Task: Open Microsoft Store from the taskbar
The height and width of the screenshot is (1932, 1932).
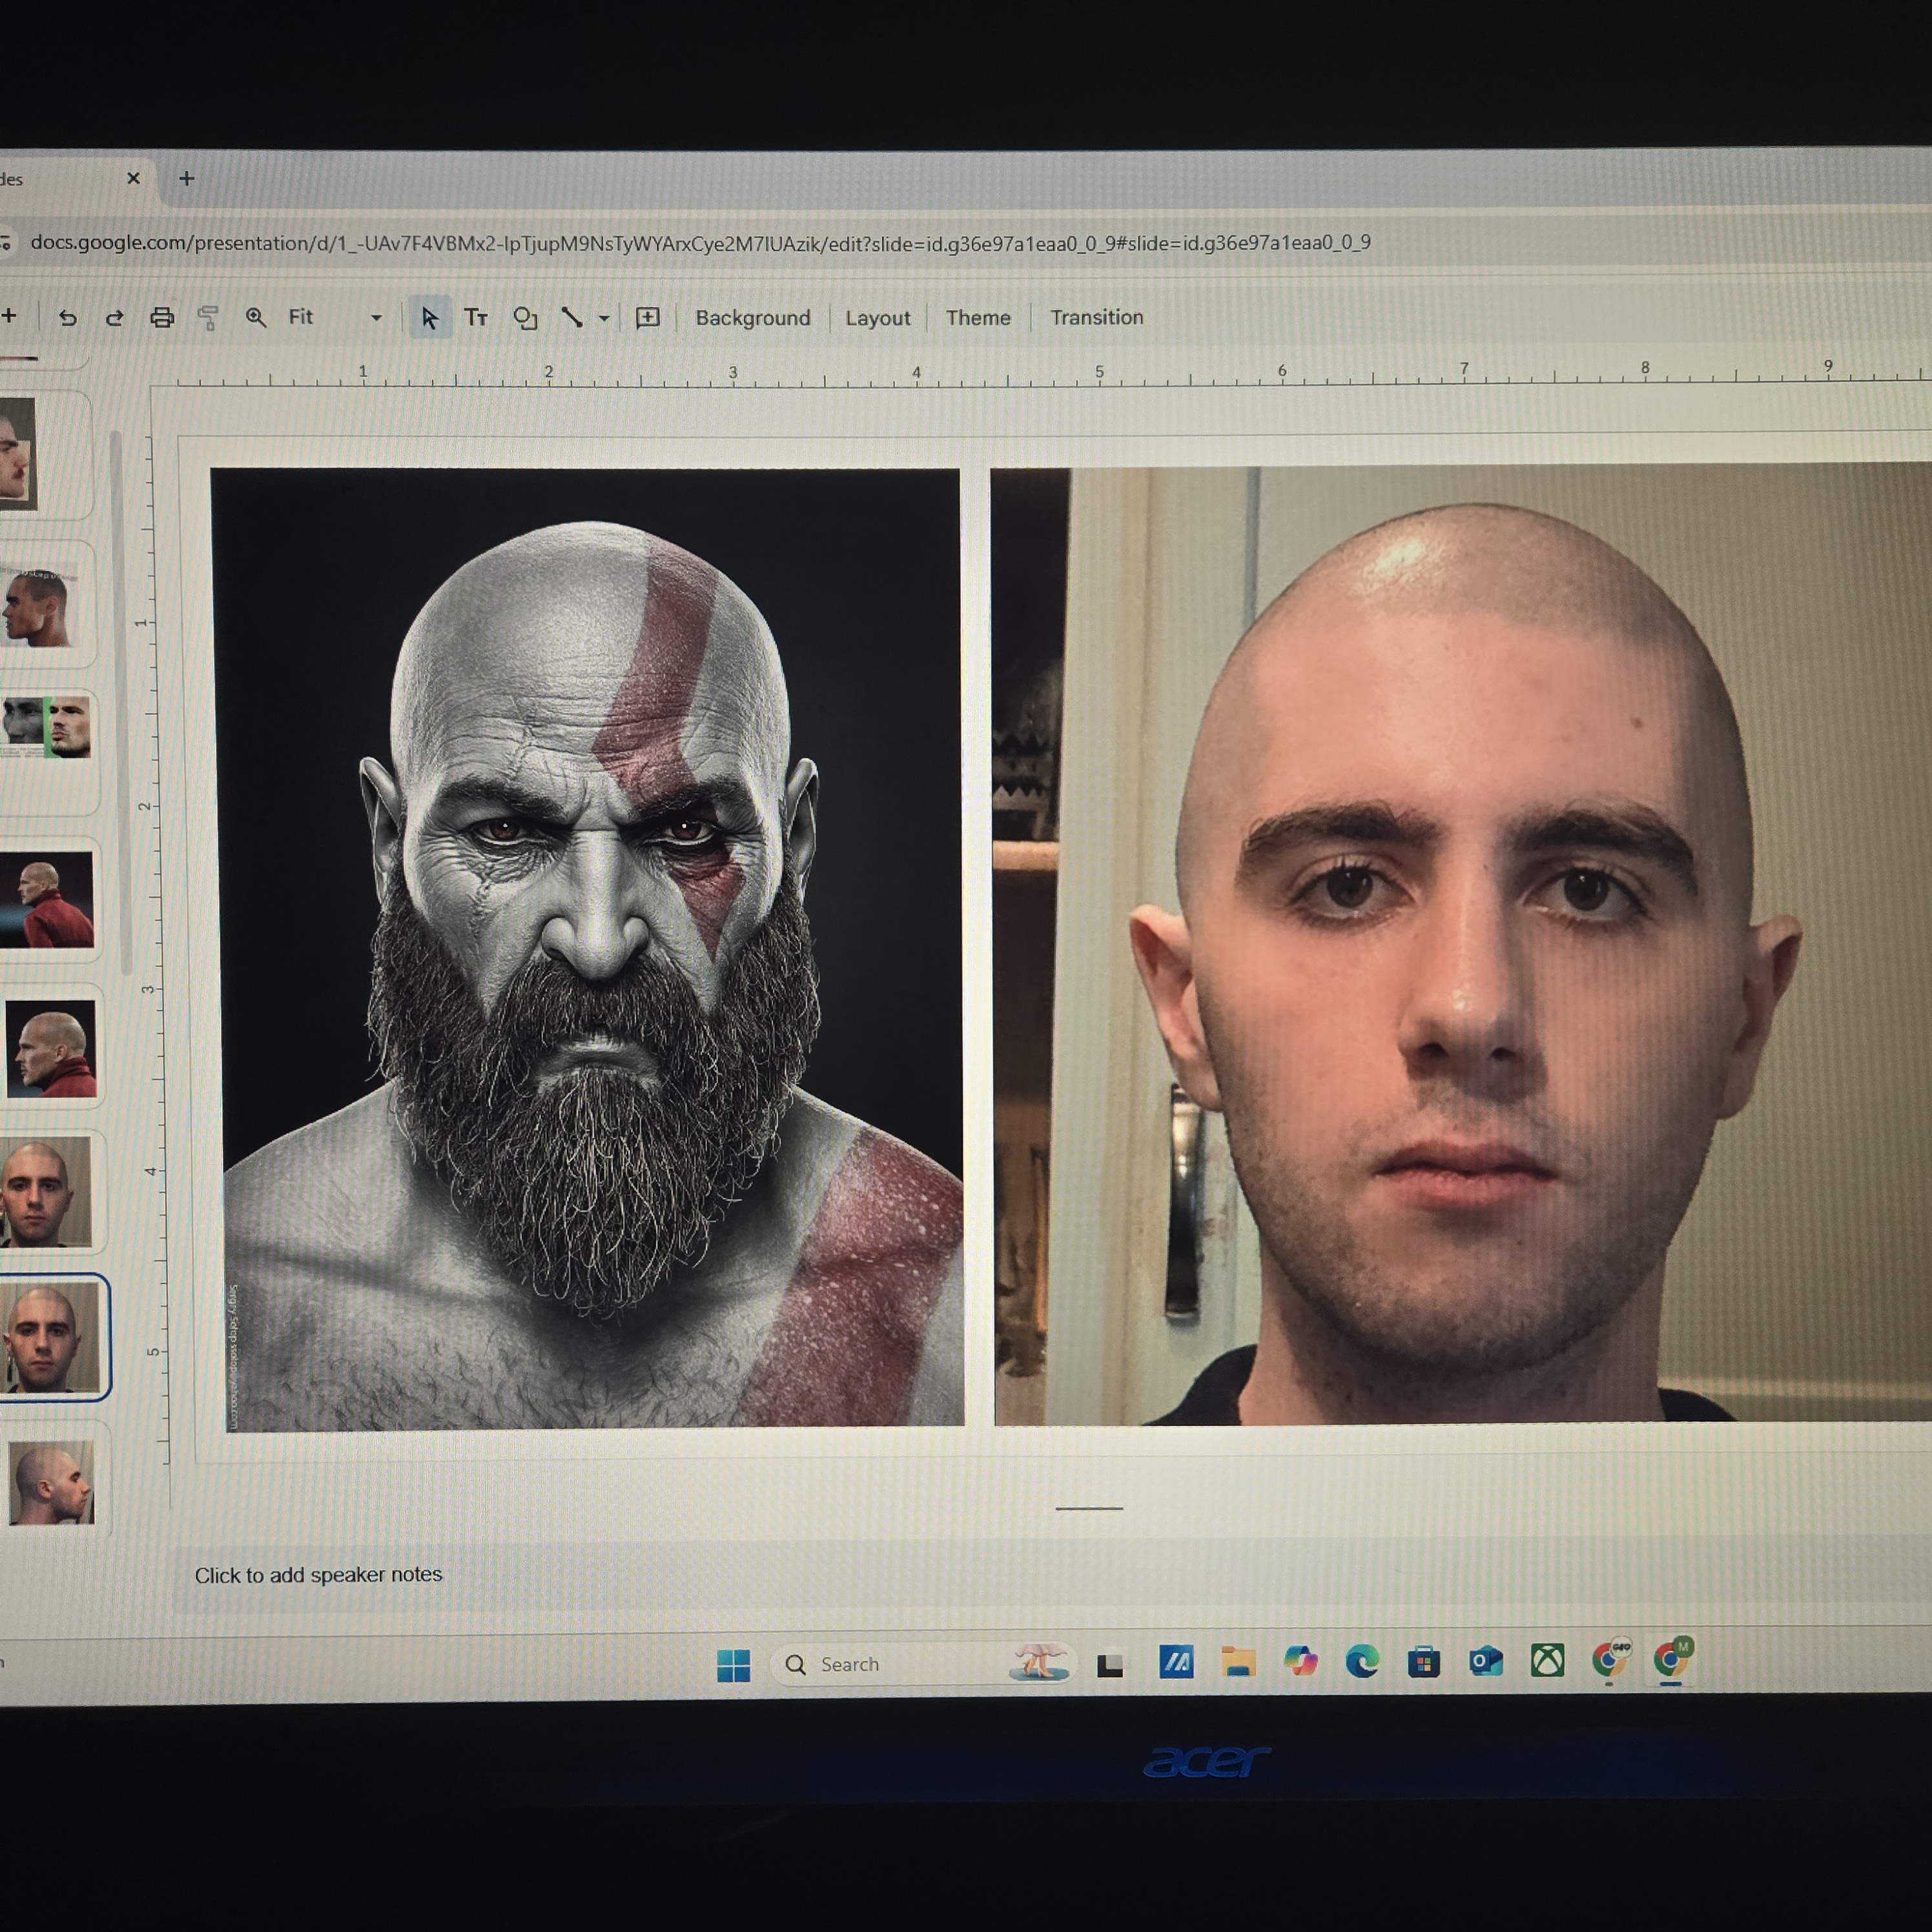Action: point(1424,1662)
